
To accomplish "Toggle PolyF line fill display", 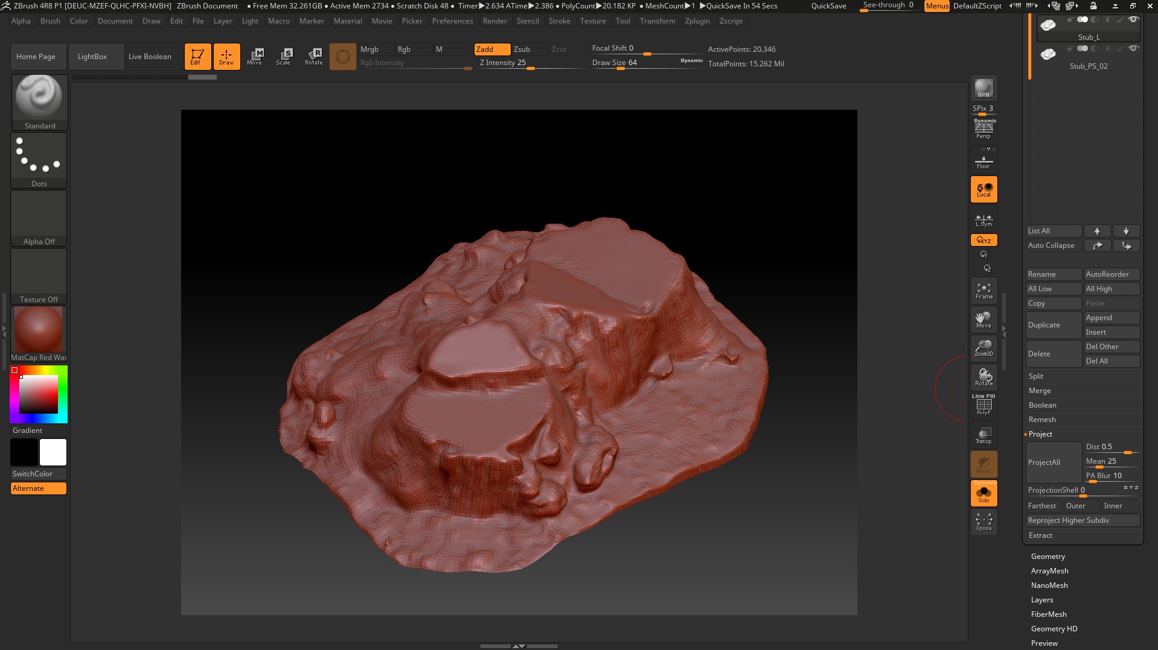I will [x=984, y=405].
